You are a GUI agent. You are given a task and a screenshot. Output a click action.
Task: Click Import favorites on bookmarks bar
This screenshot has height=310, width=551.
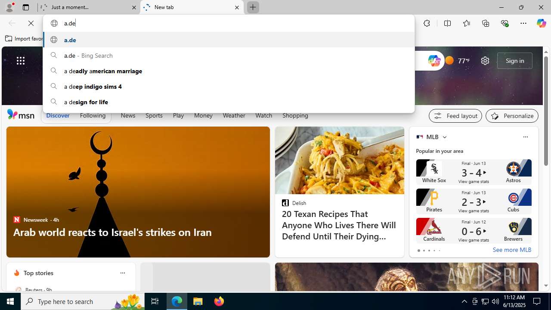[24, 39]
